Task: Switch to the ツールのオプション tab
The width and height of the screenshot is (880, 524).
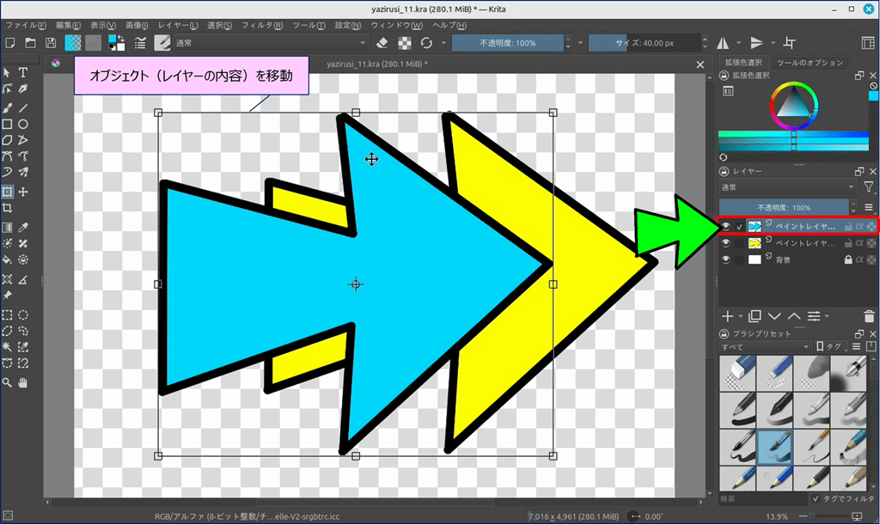Action: (x=810, y=63)
